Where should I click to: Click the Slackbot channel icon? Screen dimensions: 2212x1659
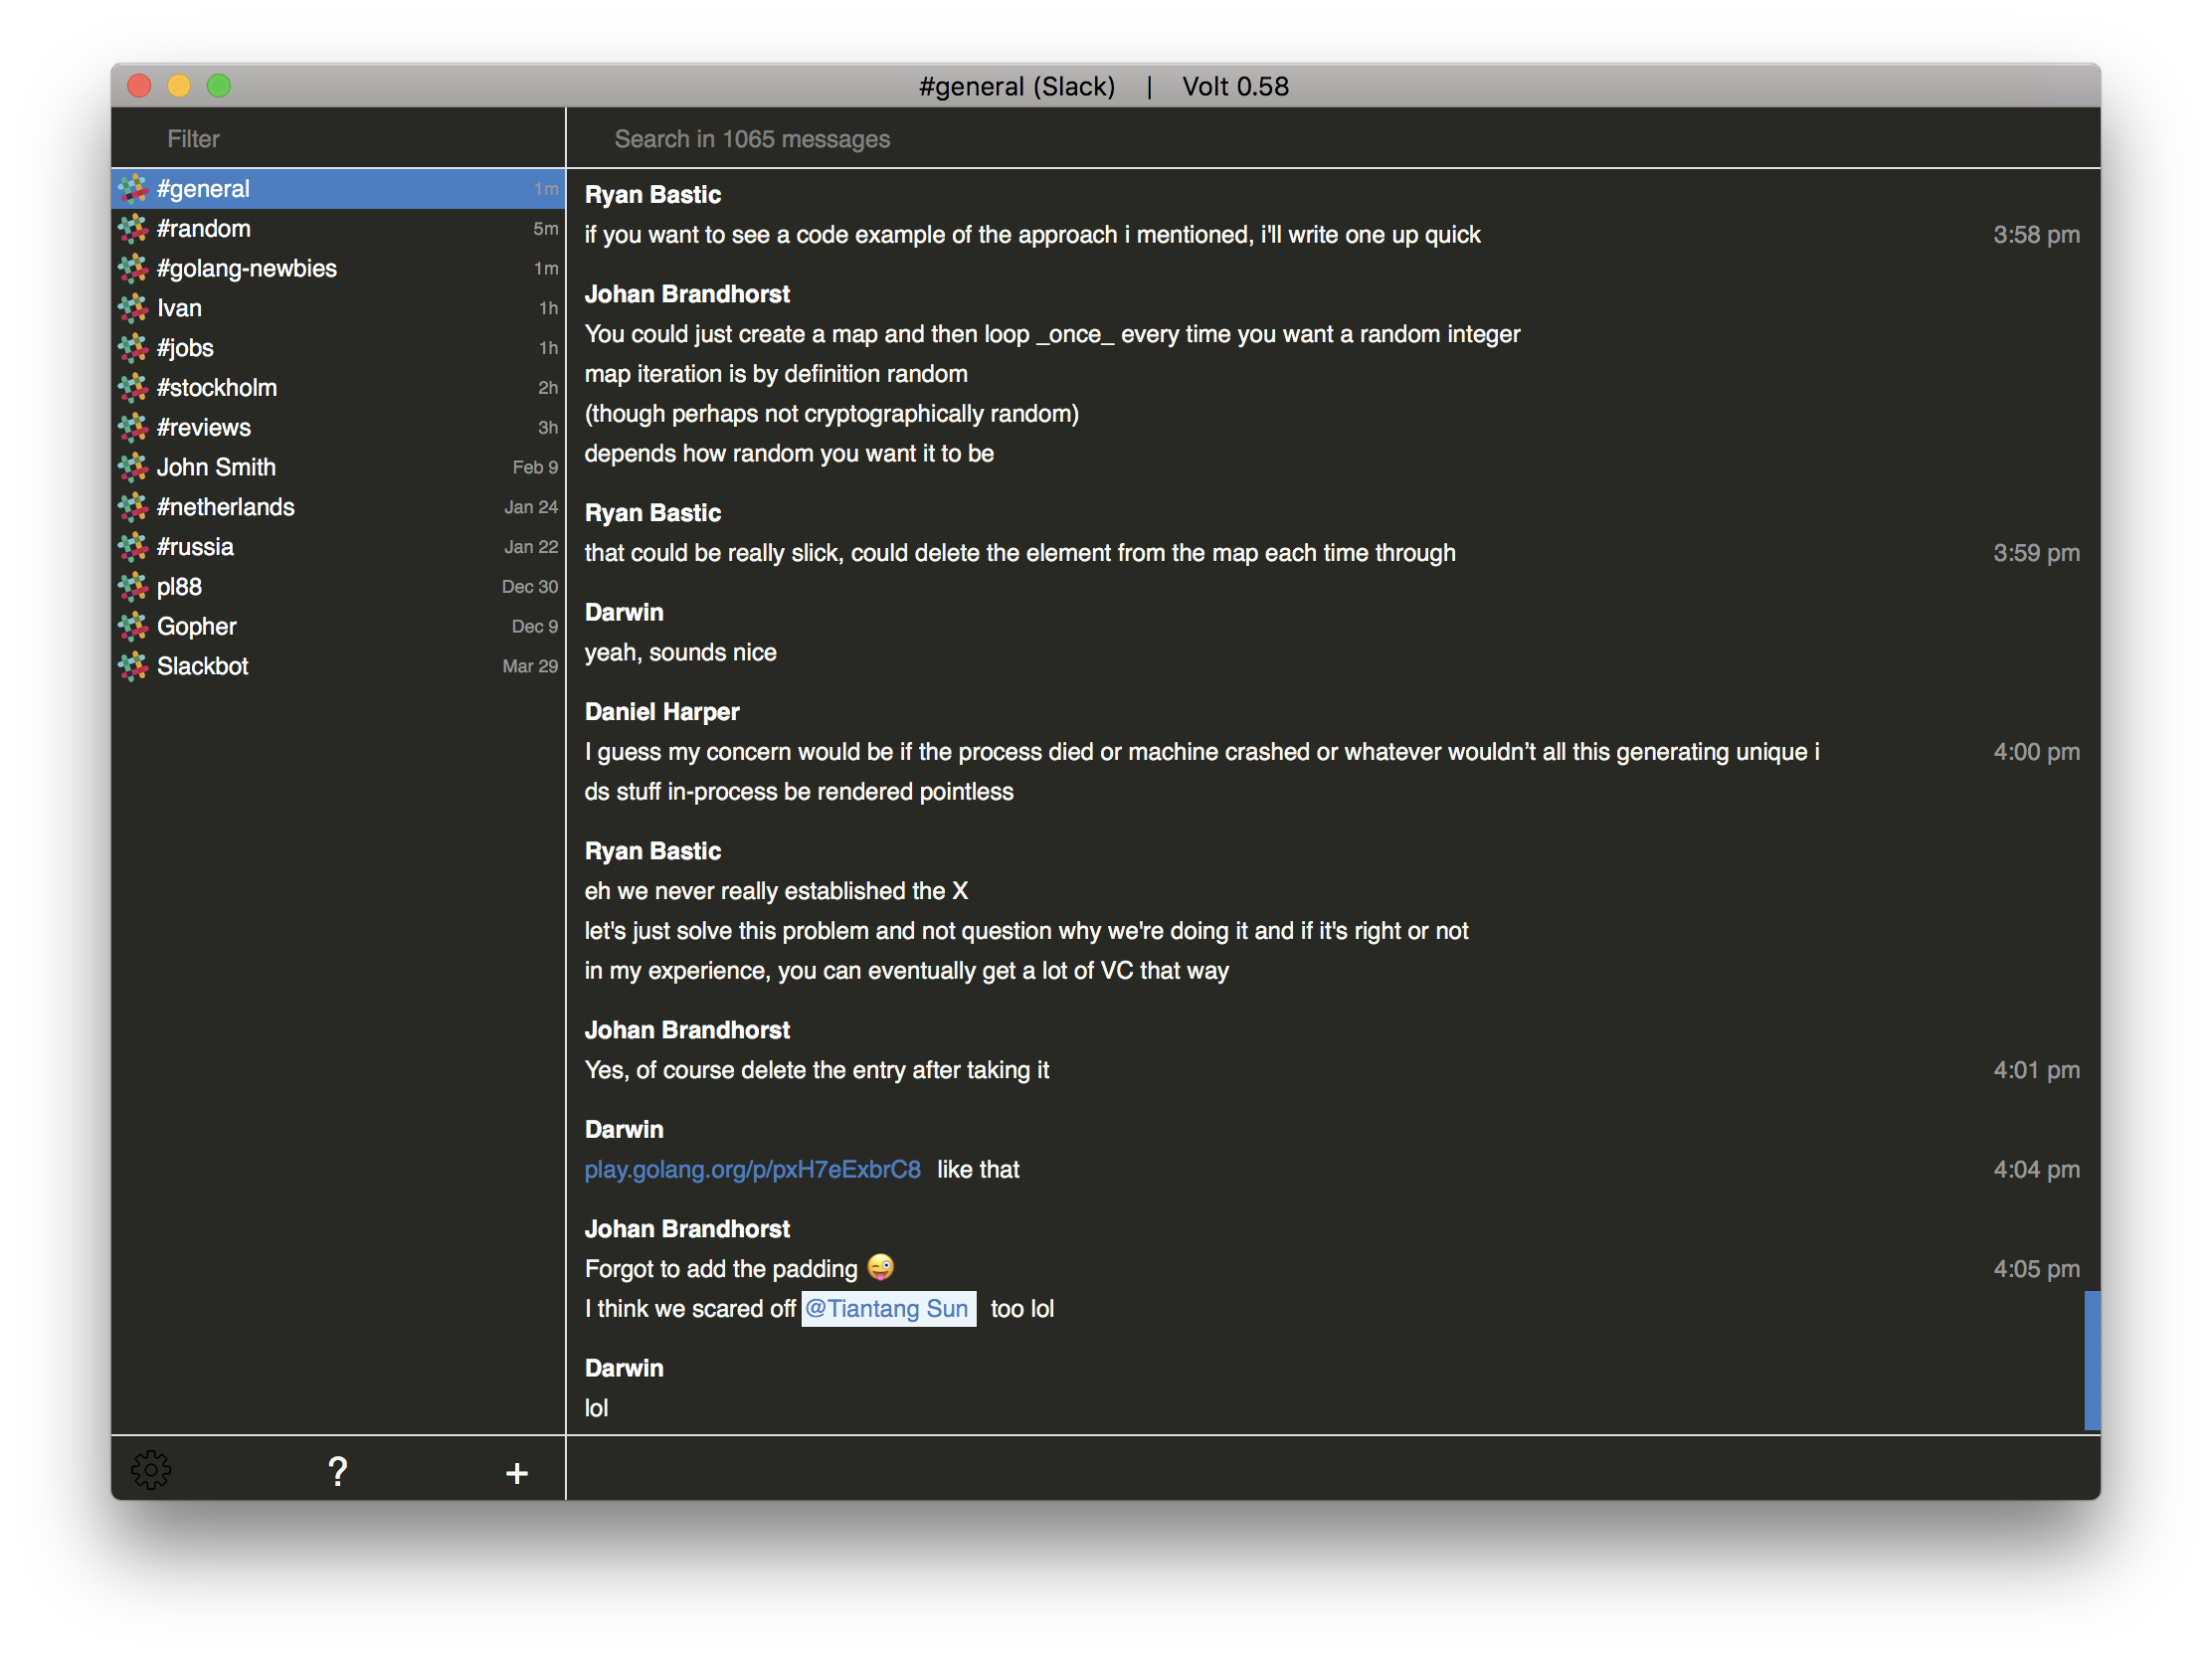137,665
